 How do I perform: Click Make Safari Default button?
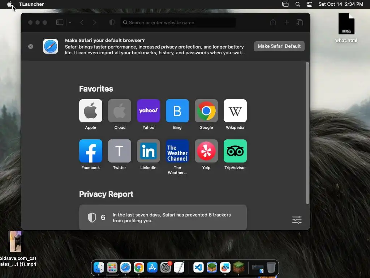pyautogui.click(x=279, y=46)
